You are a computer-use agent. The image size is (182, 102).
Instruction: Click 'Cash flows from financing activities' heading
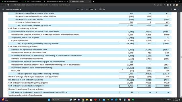[x=23, y=46]
